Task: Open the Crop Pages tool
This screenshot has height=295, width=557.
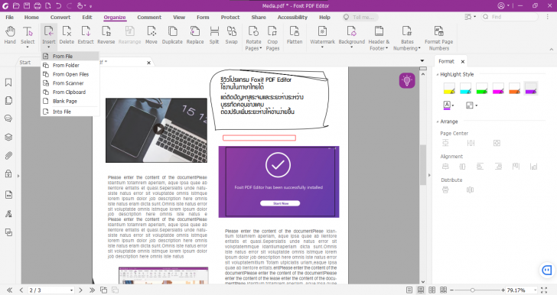Action: pyautogui.click(x=272, y=38)
